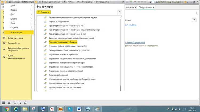Screen dimensions: 200x112
Task: Open Favorites star icon in bottom panel
Action: point(9,103)
